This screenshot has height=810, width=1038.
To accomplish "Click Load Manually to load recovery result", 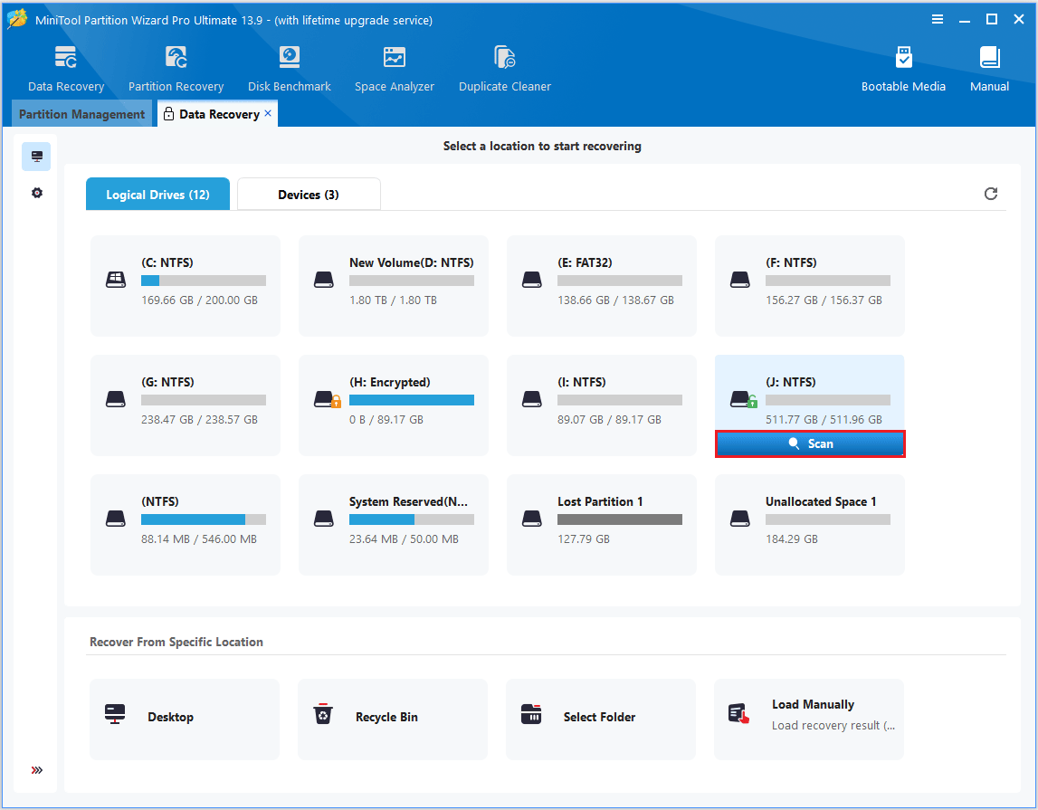I will point(808,719).
